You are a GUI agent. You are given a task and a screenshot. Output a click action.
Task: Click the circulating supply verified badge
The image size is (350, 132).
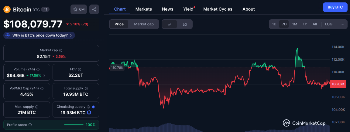point(93,107)
